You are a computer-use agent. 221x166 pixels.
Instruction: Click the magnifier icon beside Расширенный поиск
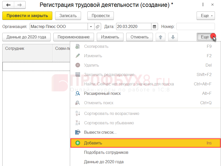(x=78, y=93)
